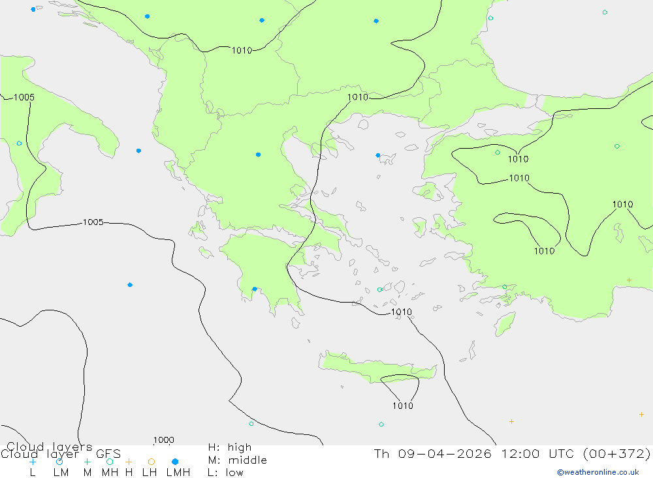The image size is (653, 478).
Task: Select the blue LMH cloud marker on the Peloponnese
Action: (255, 289)
